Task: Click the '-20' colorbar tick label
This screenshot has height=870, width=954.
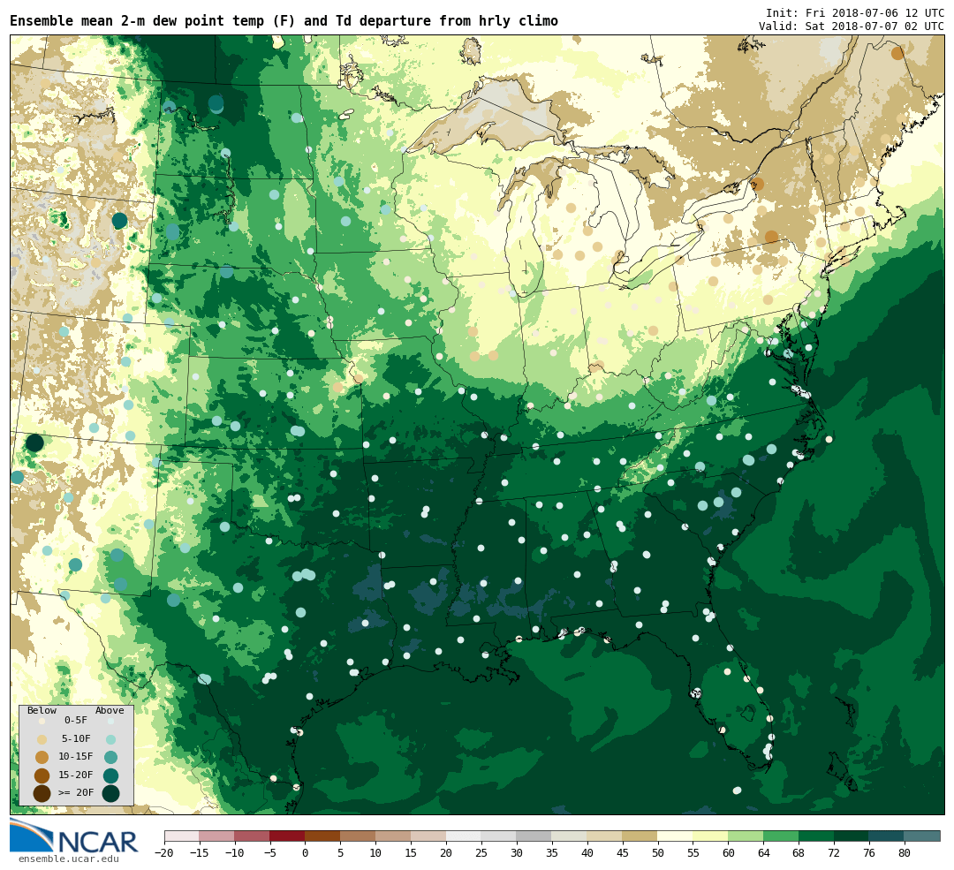Action: pos(164,853)
